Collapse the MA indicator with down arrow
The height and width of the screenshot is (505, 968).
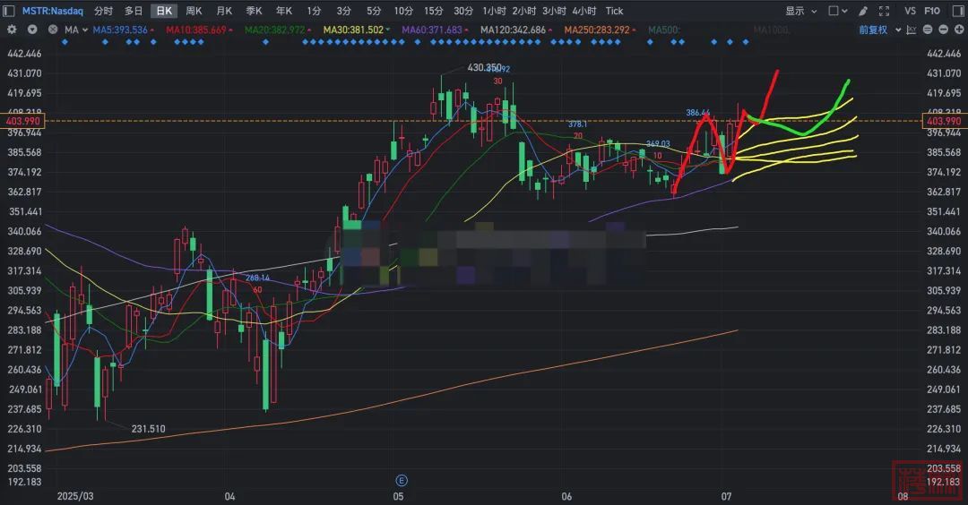[x=32, y=29]
